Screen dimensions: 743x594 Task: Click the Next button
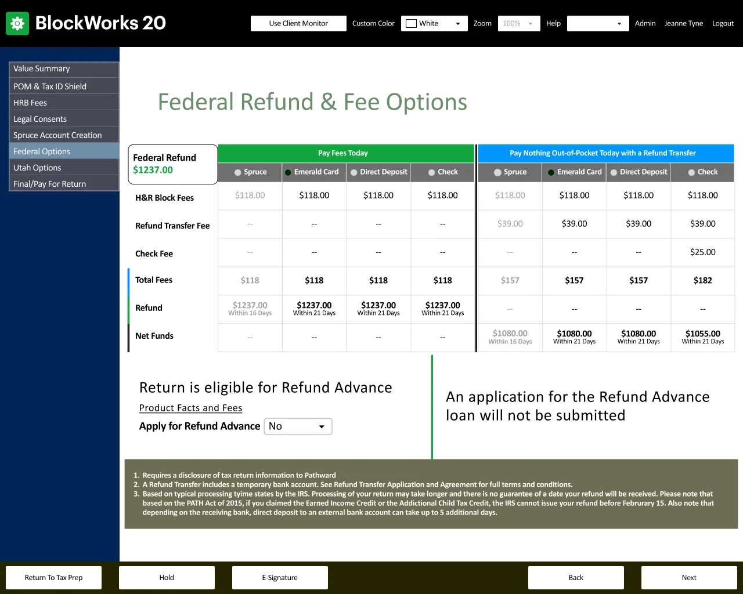pos(688,578)
